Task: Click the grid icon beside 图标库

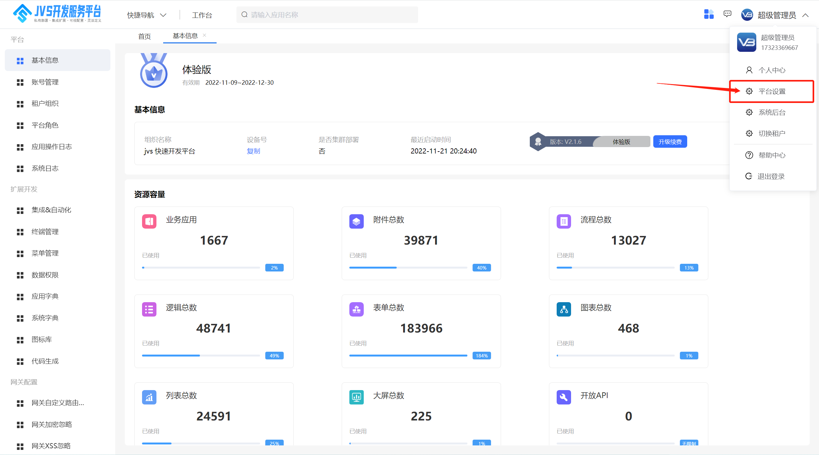Action: [20, 340]
